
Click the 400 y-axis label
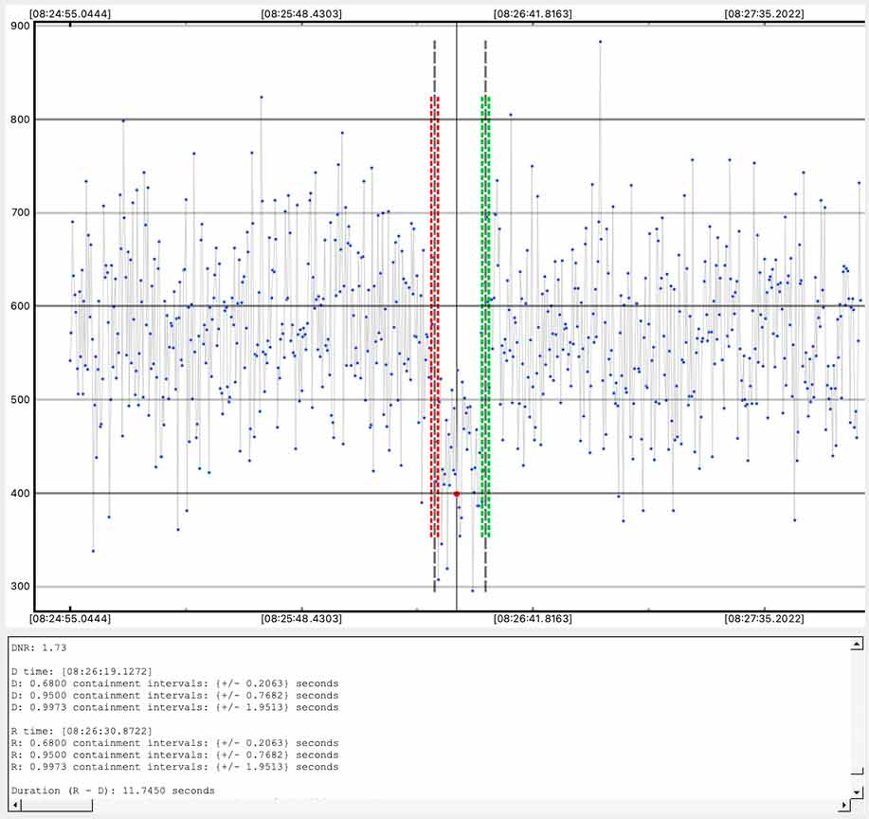point(20,493)
